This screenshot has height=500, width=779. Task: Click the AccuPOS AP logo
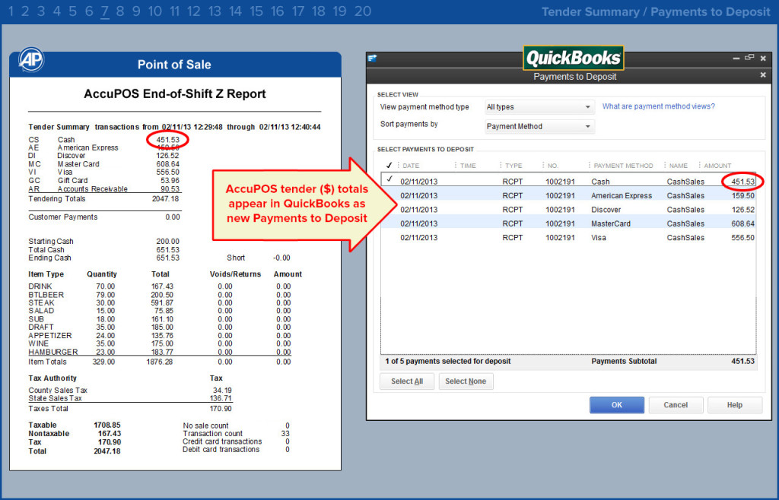31,59
